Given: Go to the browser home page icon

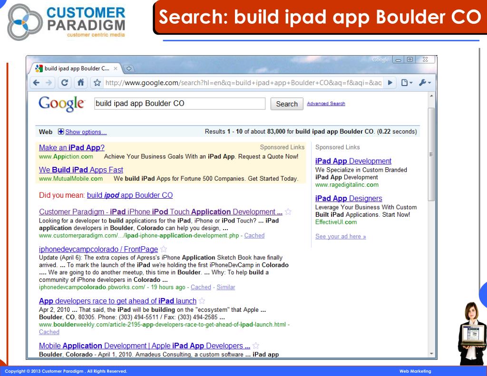Looking at the screenshot, I should pos(81,83).
